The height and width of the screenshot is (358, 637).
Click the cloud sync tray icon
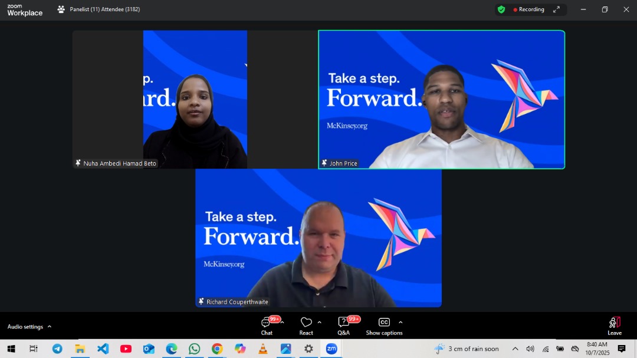(x=575, y=349)
